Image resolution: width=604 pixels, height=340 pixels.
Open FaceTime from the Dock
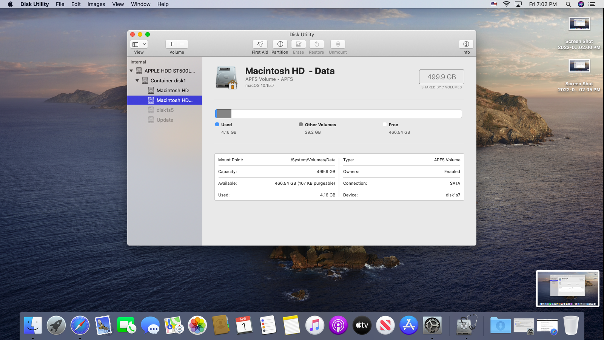(127, 325)
